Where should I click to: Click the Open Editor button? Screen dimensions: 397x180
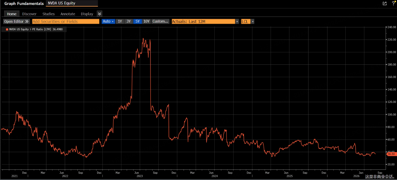[16, 21]
